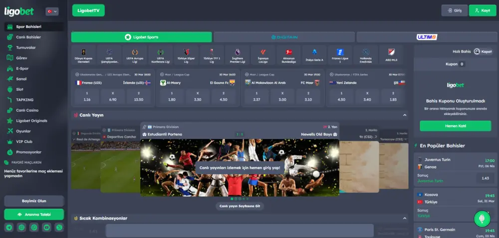Pick odds 1.16 for Fransa (U21)
499x238 pixels.
[x=87, y=97]
